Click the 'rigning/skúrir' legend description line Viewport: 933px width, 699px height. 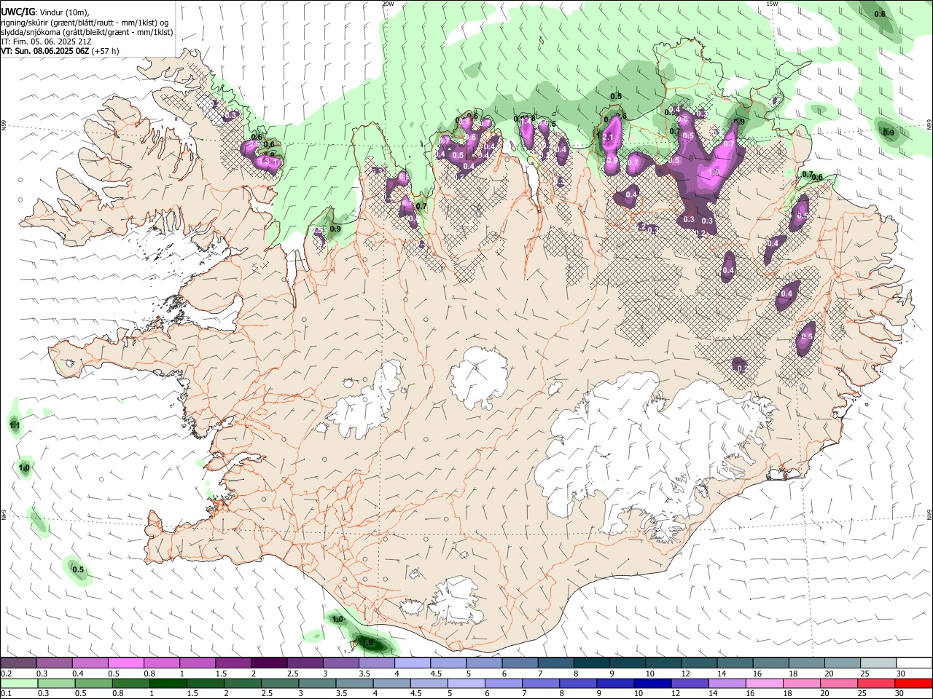click(x=85, y=22)
